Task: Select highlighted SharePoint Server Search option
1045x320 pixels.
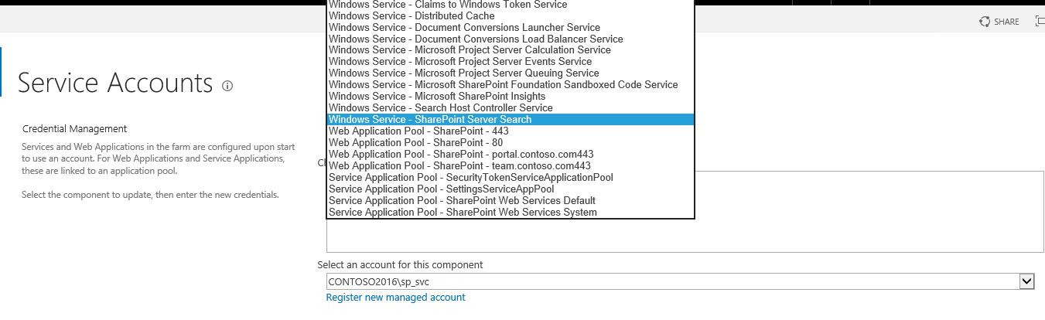Action: pyautogui.click(x=510, y=120)
